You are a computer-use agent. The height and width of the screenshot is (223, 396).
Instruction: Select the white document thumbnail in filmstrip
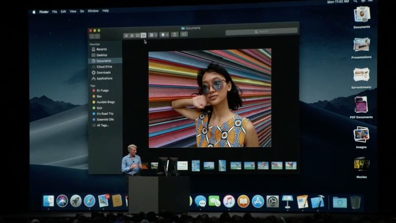point(182,166)
